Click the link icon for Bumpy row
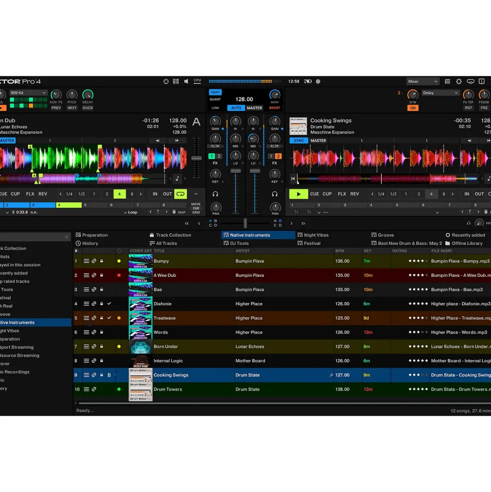The height and width of the screenshot is (492, 491). (x=94, y=261)
